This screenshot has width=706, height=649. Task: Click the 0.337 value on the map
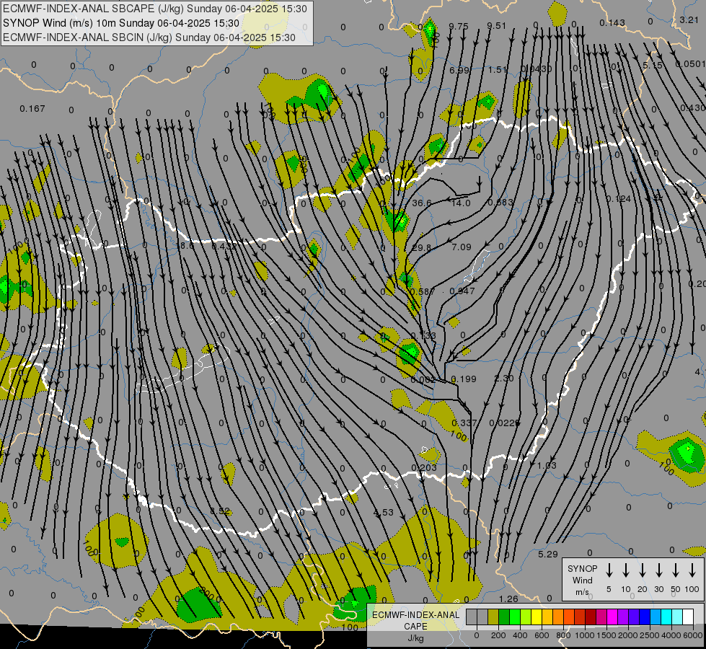click(x=464, y=423)
